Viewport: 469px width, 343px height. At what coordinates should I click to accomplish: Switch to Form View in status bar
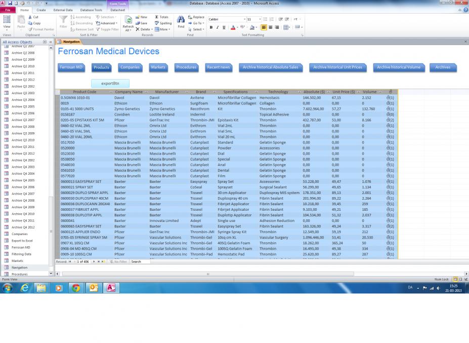point(455,279)
